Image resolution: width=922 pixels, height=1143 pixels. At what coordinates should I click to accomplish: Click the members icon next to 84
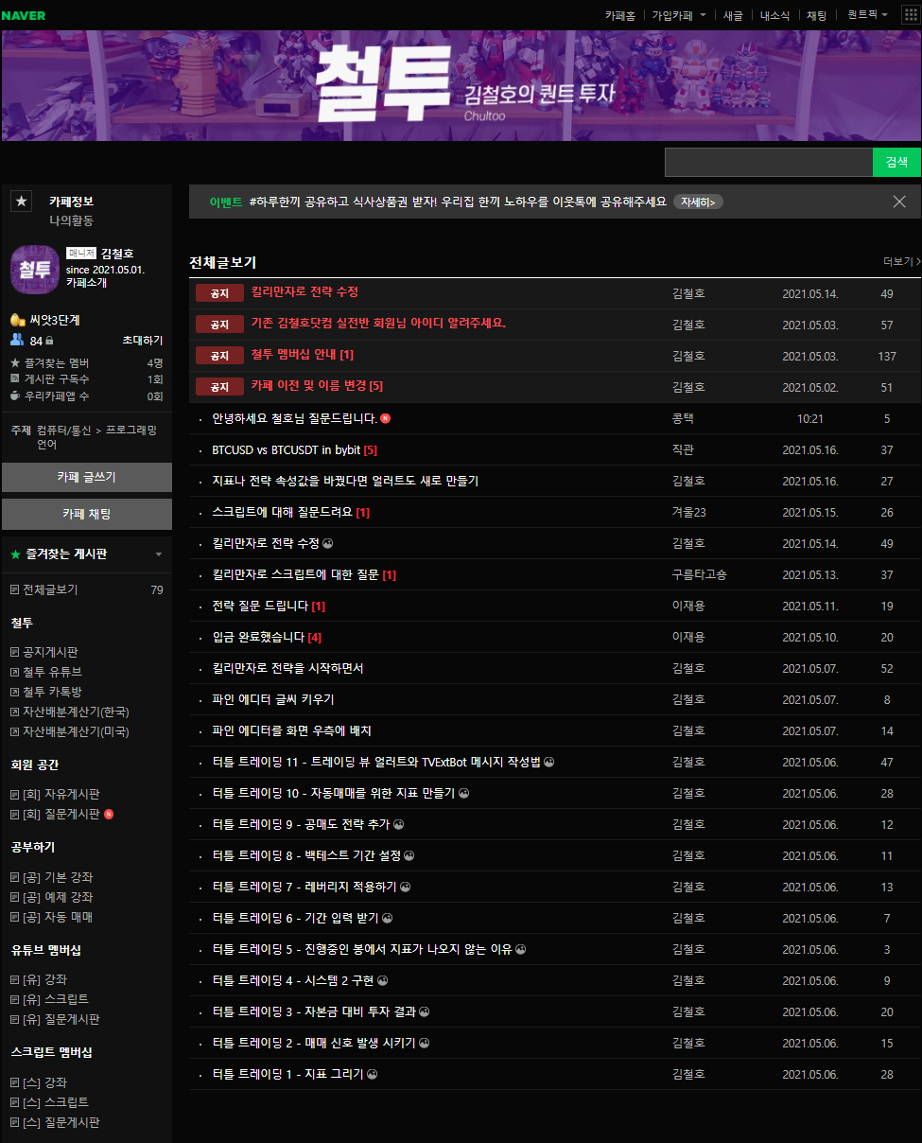click(x=18, y=341)
